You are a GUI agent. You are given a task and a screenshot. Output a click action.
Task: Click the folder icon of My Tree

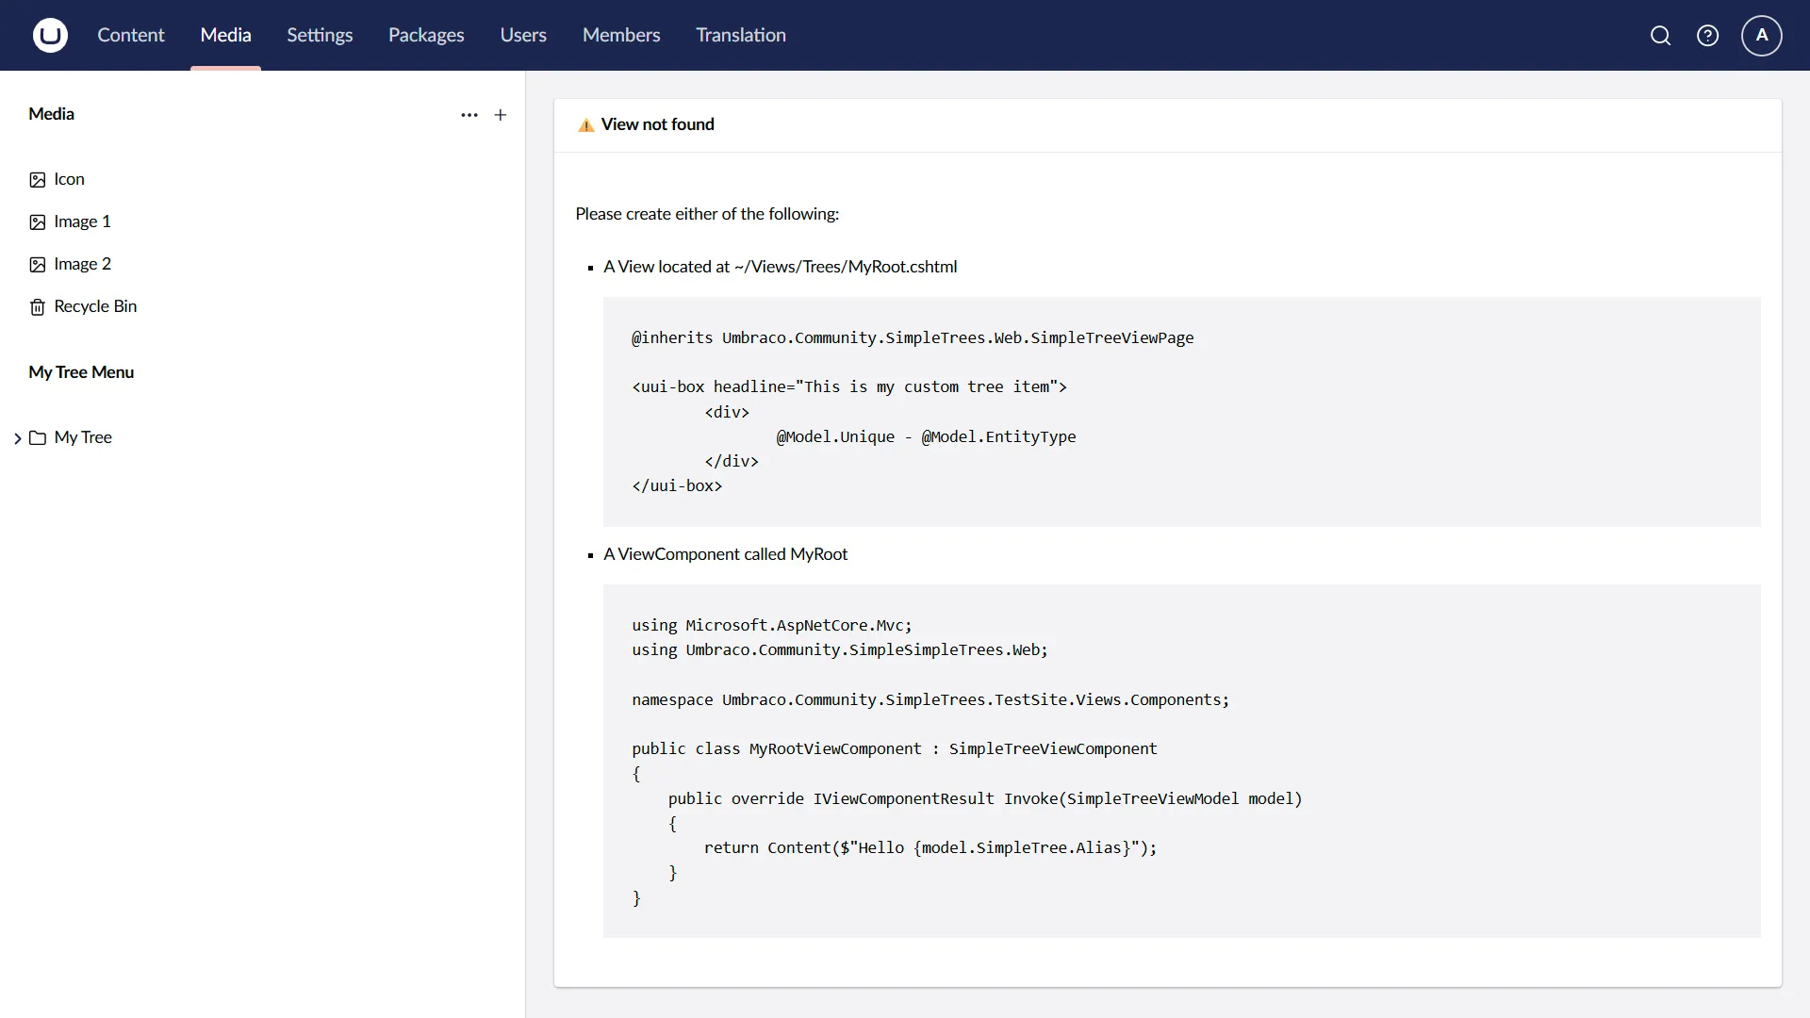[38, 438]
